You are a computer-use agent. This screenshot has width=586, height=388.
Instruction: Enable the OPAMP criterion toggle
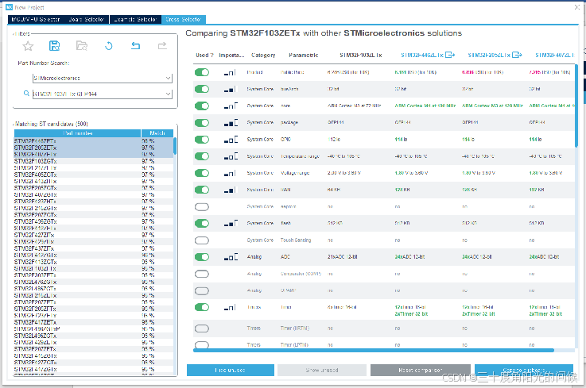pos(202,290)
